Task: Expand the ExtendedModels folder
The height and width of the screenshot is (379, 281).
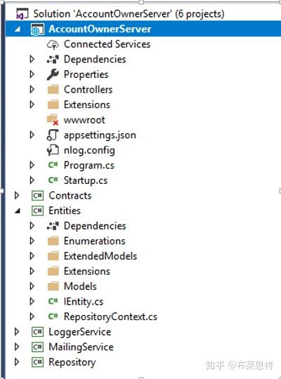Action: 32,256
